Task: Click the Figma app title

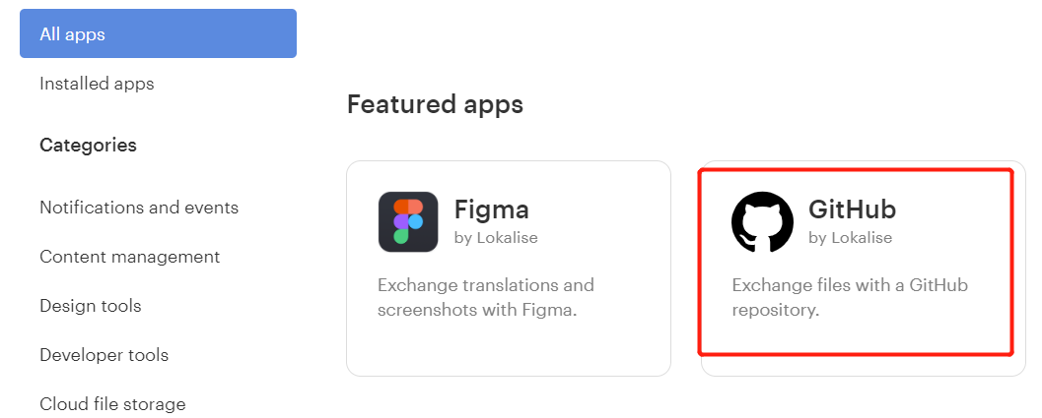Action: (x=491, y=209)
